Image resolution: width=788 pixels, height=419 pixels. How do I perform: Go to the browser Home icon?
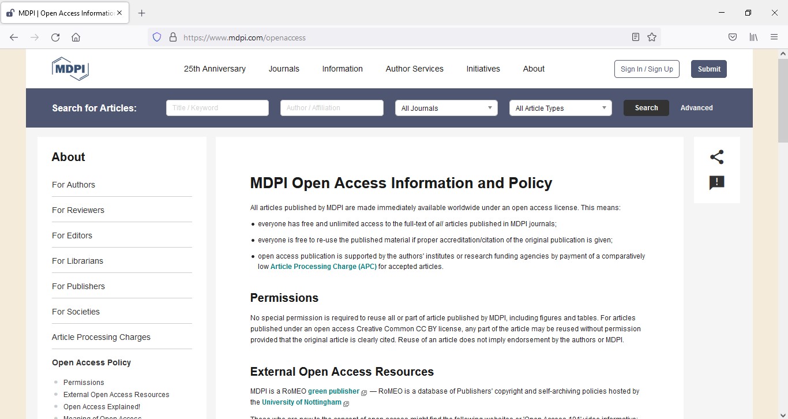(x=76, y=38)
